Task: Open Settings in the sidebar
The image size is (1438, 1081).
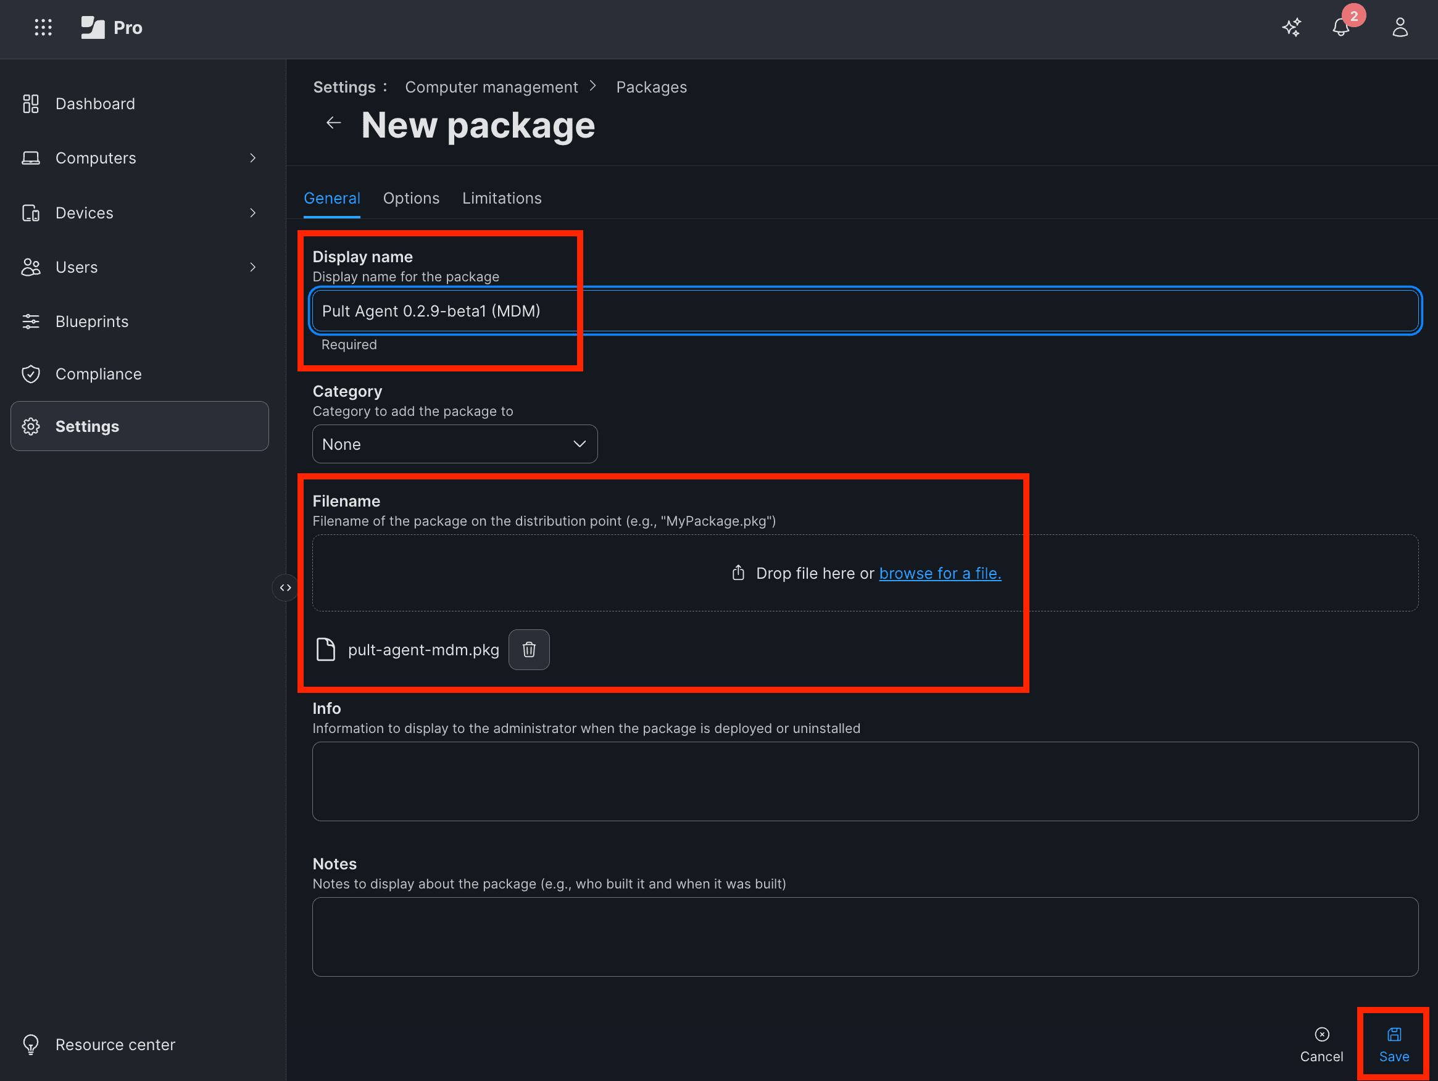Action: pos(139,426)
